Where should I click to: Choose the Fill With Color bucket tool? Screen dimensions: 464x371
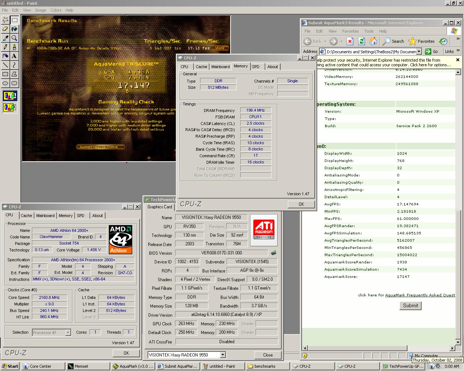point(14,29)
